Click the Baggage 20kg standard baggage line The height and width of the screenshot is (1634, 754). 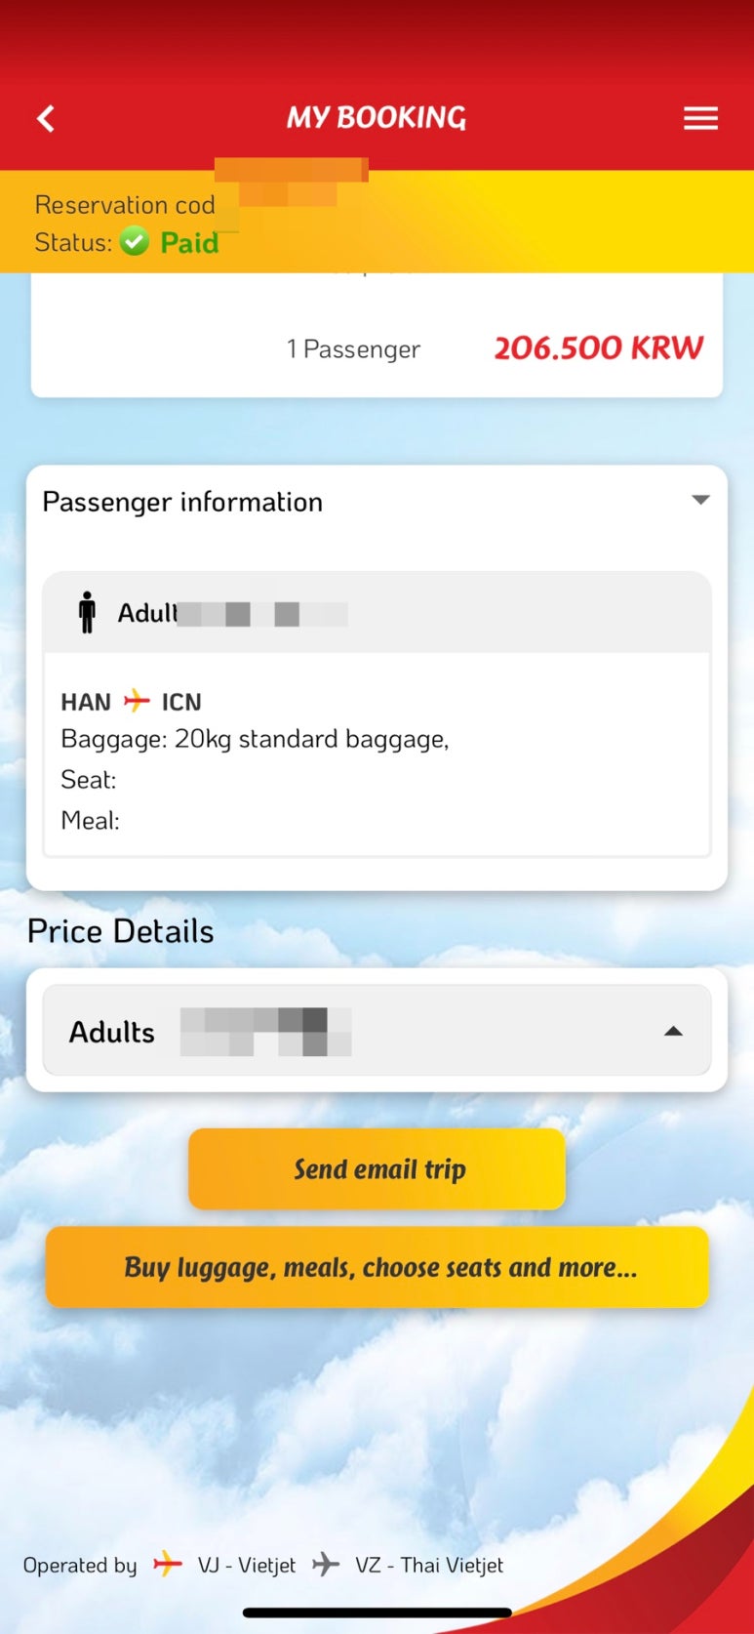coord(255,739)
